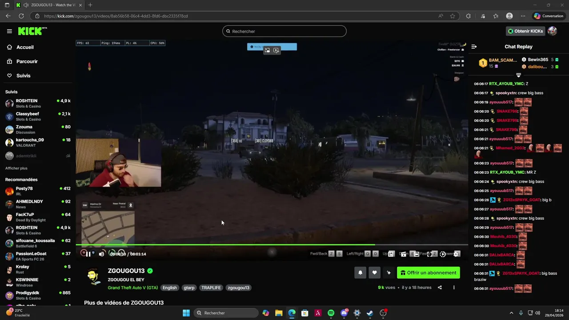Open Zzouma channel in the sidebar
569x320 pixels.
[x=38, y=129]
